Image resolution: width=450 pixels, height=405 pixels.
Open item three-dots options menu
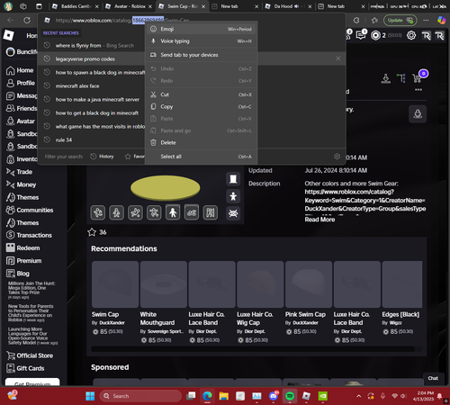tap(418, 90)
